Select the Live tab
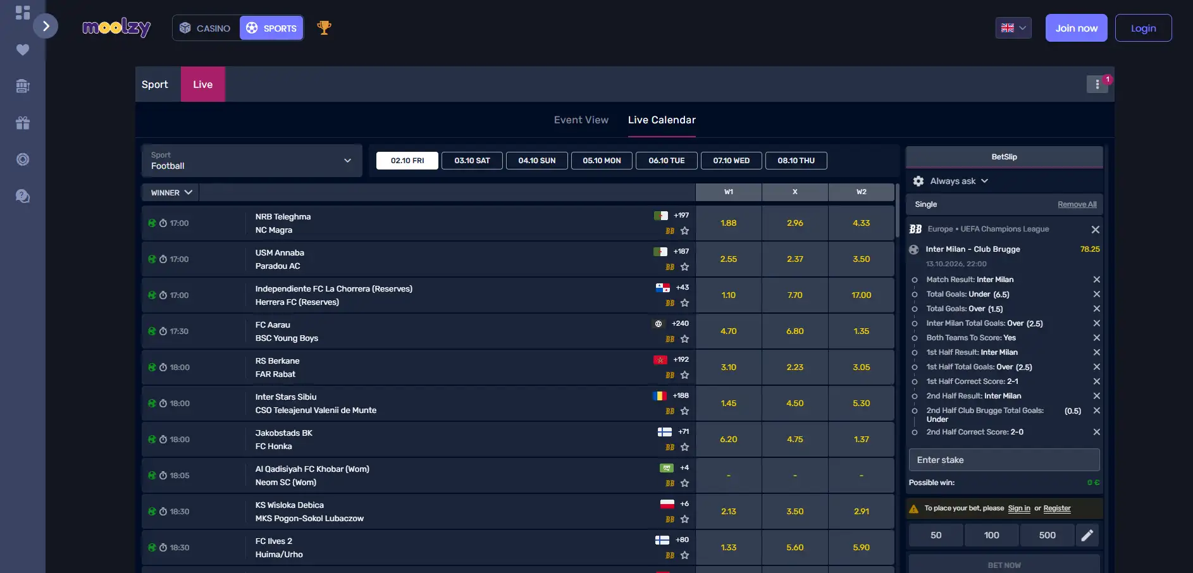Screen dimensions: 1193x573 click(x=203, y=84)
